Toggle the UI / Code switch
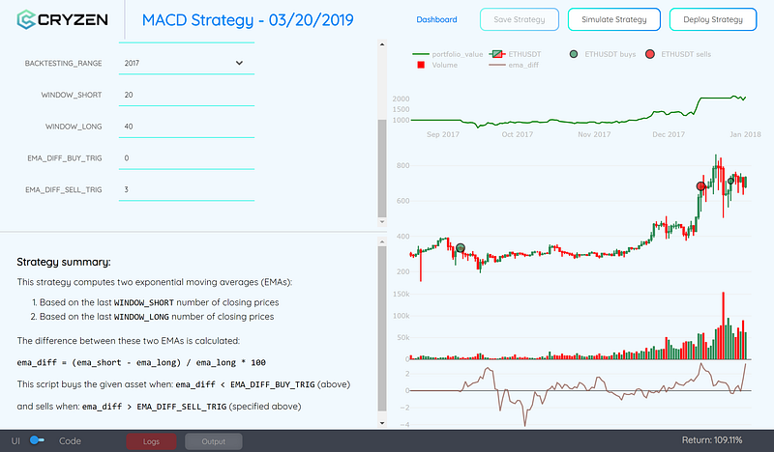Image resolution: width=774 pixels, height=452 pixels. tap(37, 440)
